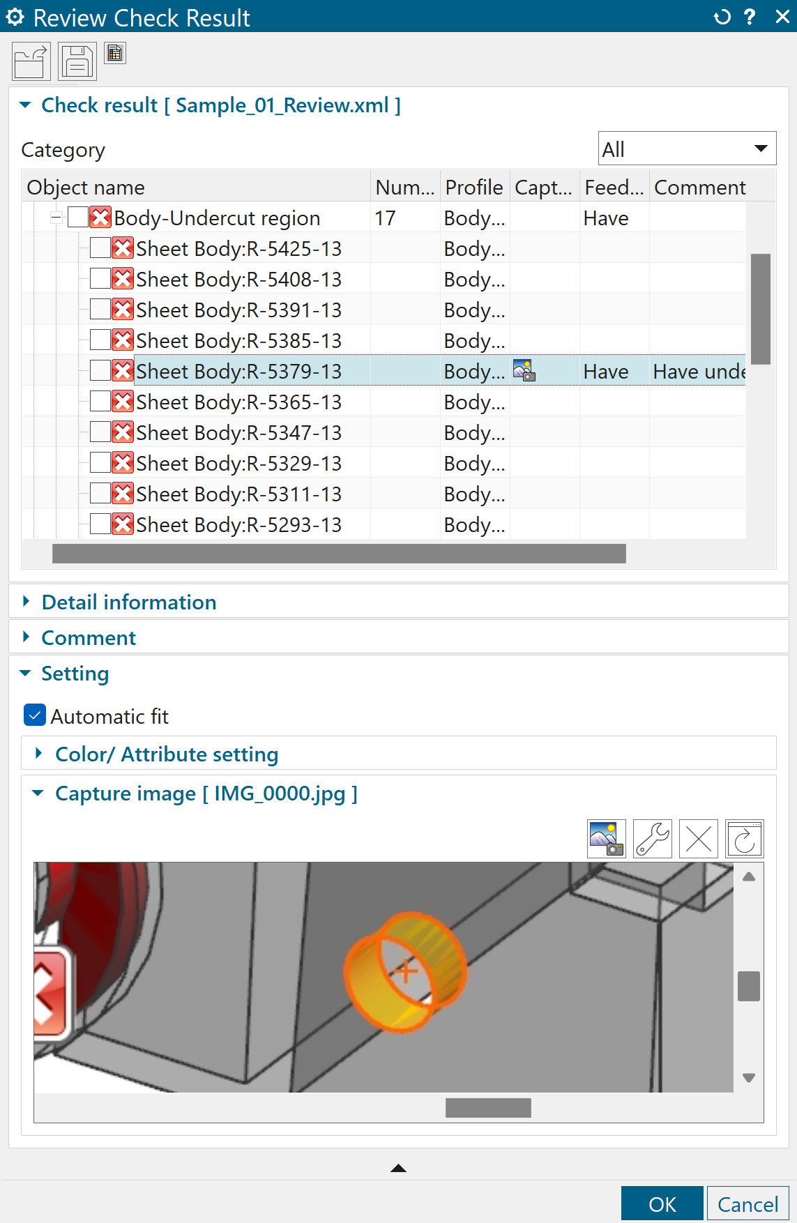The height and width of the screenshot is (1223, 797).
Task: Click the wrench settings icon
Action: (x=652, y=838)
